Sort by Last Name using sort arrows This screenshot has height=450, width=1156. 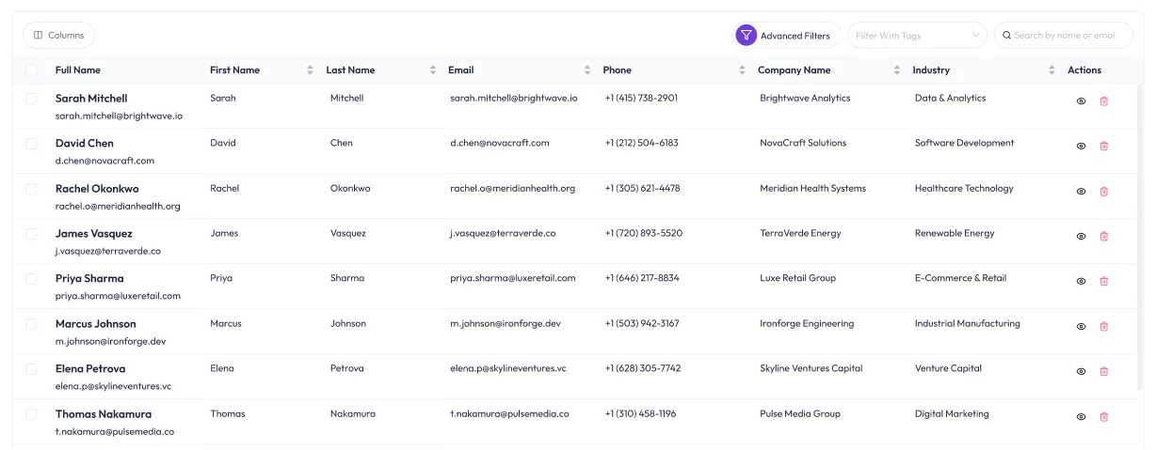(x=433, y=70)
